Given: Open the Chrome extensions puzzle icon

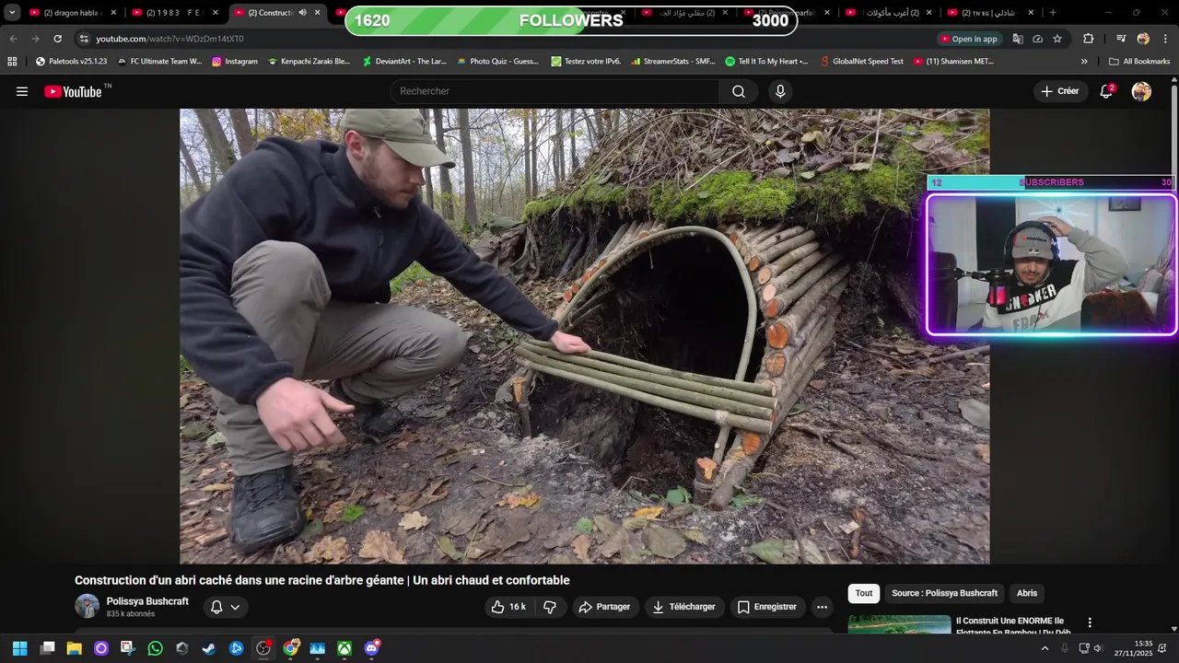Looking at the screenshot, I should (x=1088, y=39).
